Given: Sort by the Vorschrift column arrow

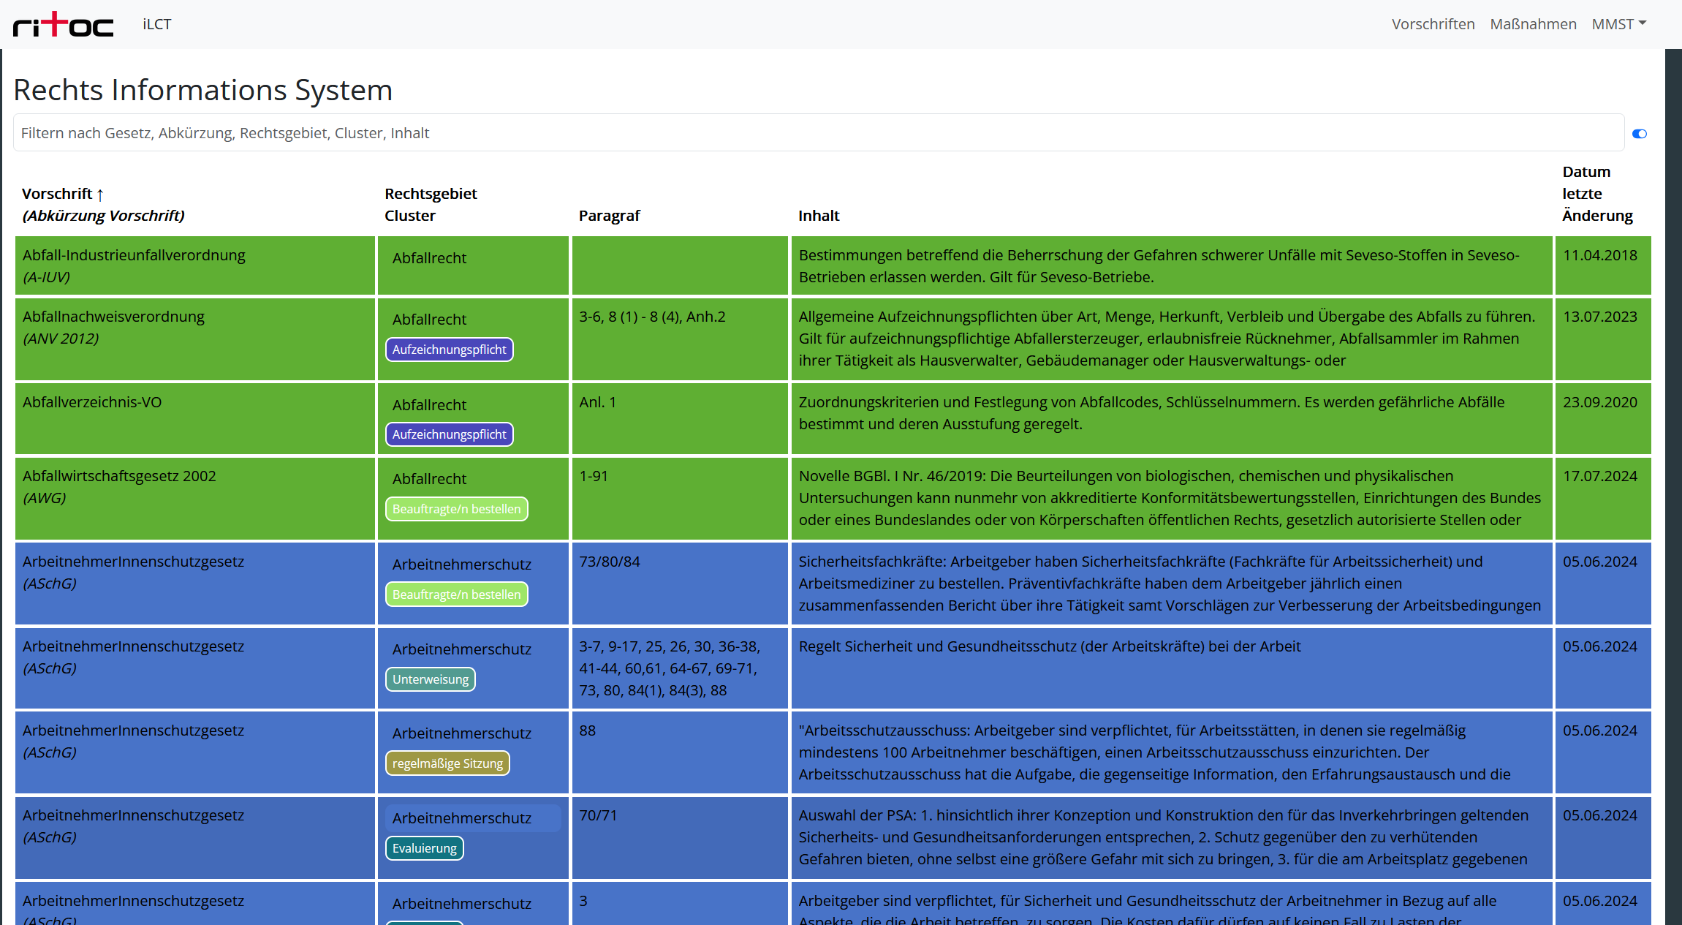Looking at the screenshot, I should [100, 195].
